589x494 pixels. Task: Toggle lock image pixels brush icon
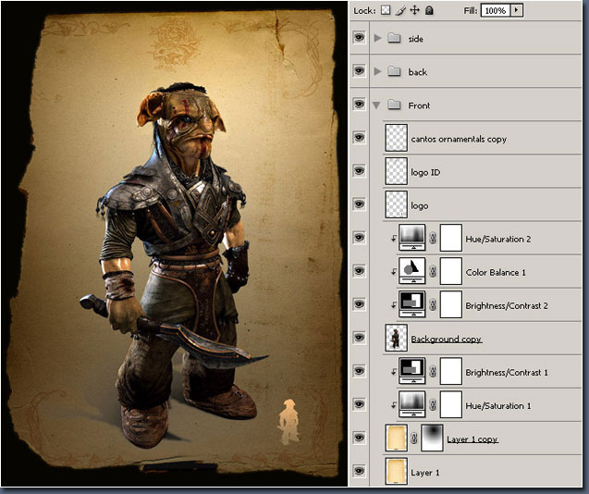400,10
